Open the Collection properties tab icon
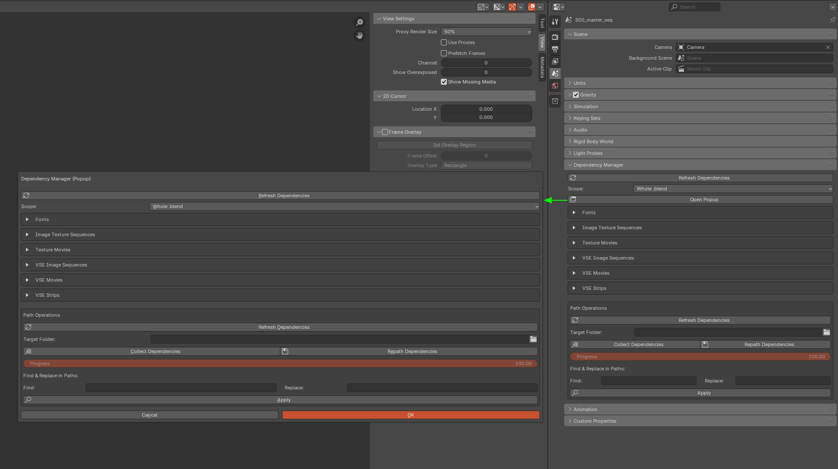The width and height of the screenshot is (838, 469). coord(555,101)
